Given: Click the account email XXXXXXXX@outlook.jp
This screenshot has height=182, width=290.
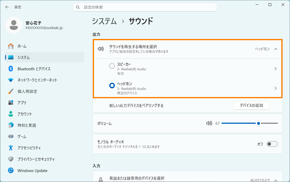Looking at the screenshot, I should tap(44, 28).
